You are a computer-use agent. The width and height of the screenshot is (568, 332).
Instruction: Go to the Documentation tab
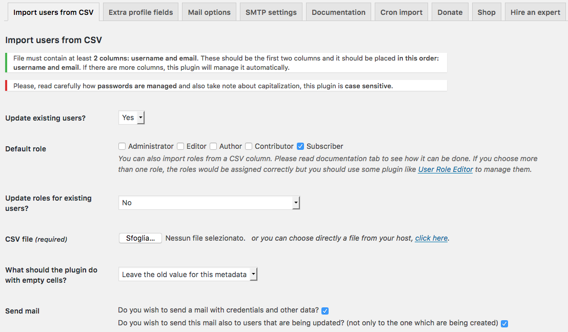338,12
